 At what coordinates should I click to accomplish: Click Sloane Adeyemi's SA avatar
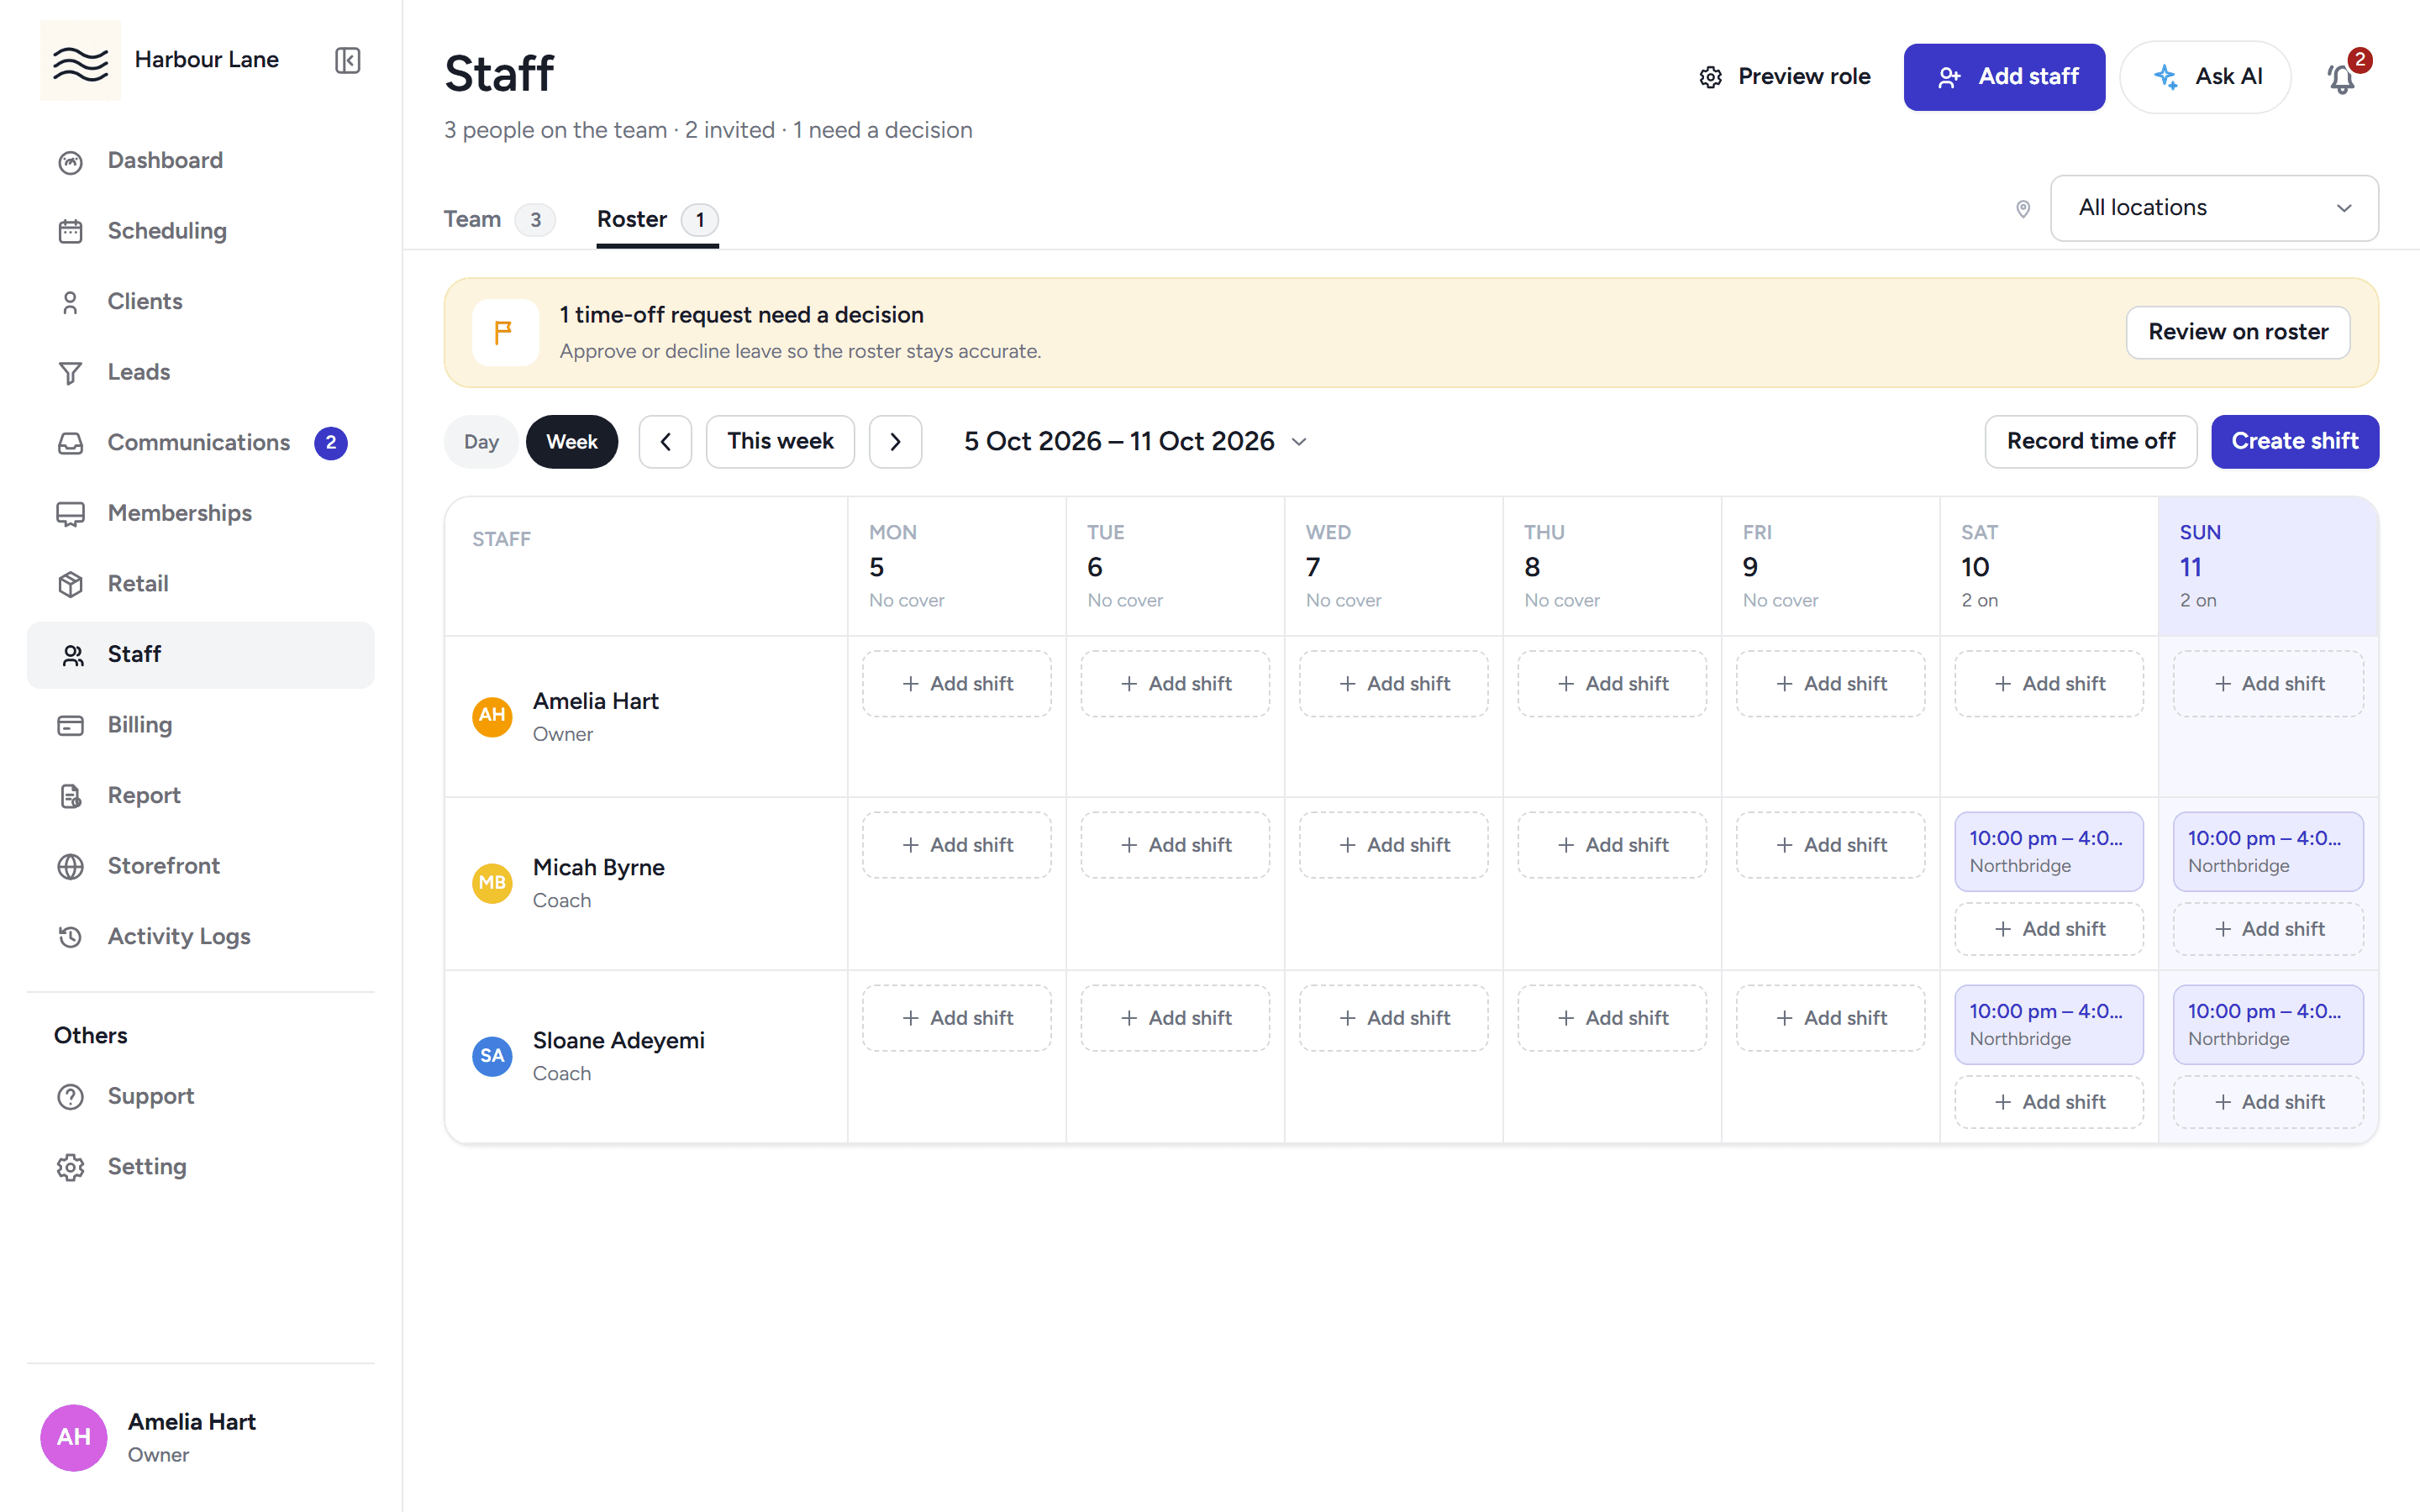click(492, 1056)
